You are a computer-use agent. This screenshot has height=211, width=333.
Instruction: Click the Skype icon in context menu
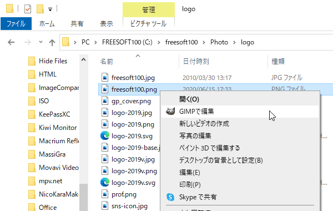170,197
